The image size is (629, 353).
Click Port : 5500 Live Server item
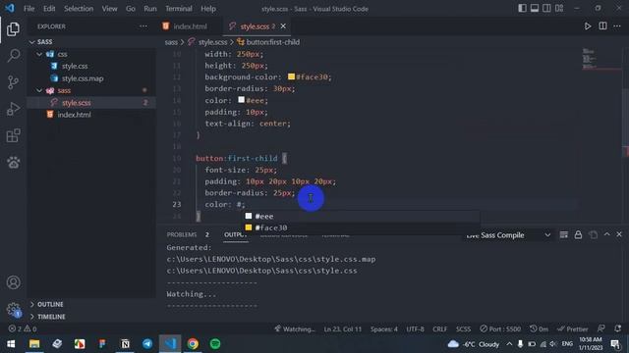click(x=500, y=329)
